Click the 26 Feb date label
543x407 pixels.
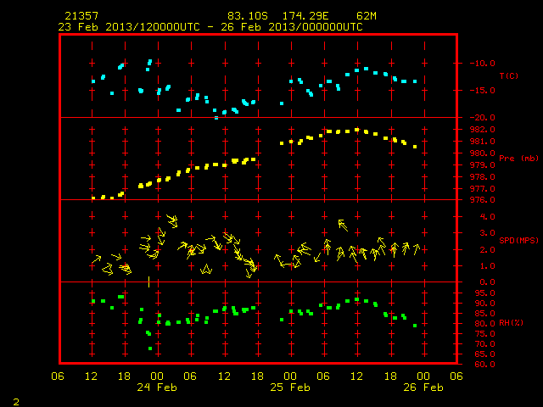423,387
